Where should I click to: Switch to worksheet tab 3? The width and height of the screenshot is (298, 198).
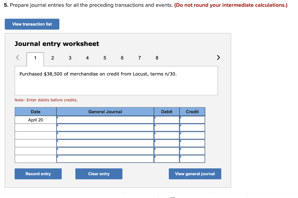[x=70, y=58]
